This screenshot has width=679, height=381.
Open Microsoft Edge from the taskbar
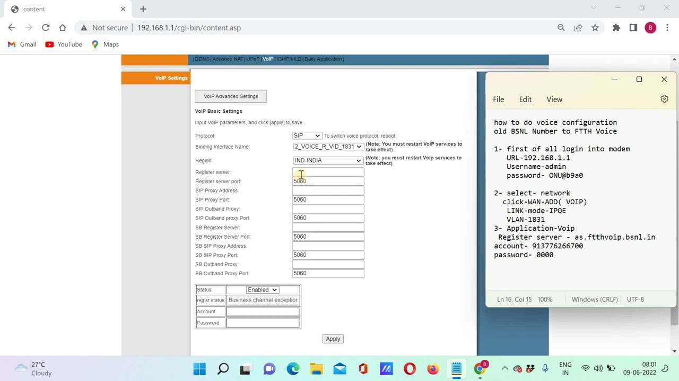293,369
